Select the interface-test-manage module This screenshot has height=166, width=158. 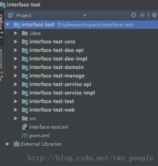[x=57, y=76]
